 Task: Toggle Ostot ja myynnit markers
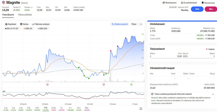pos(120,24)
